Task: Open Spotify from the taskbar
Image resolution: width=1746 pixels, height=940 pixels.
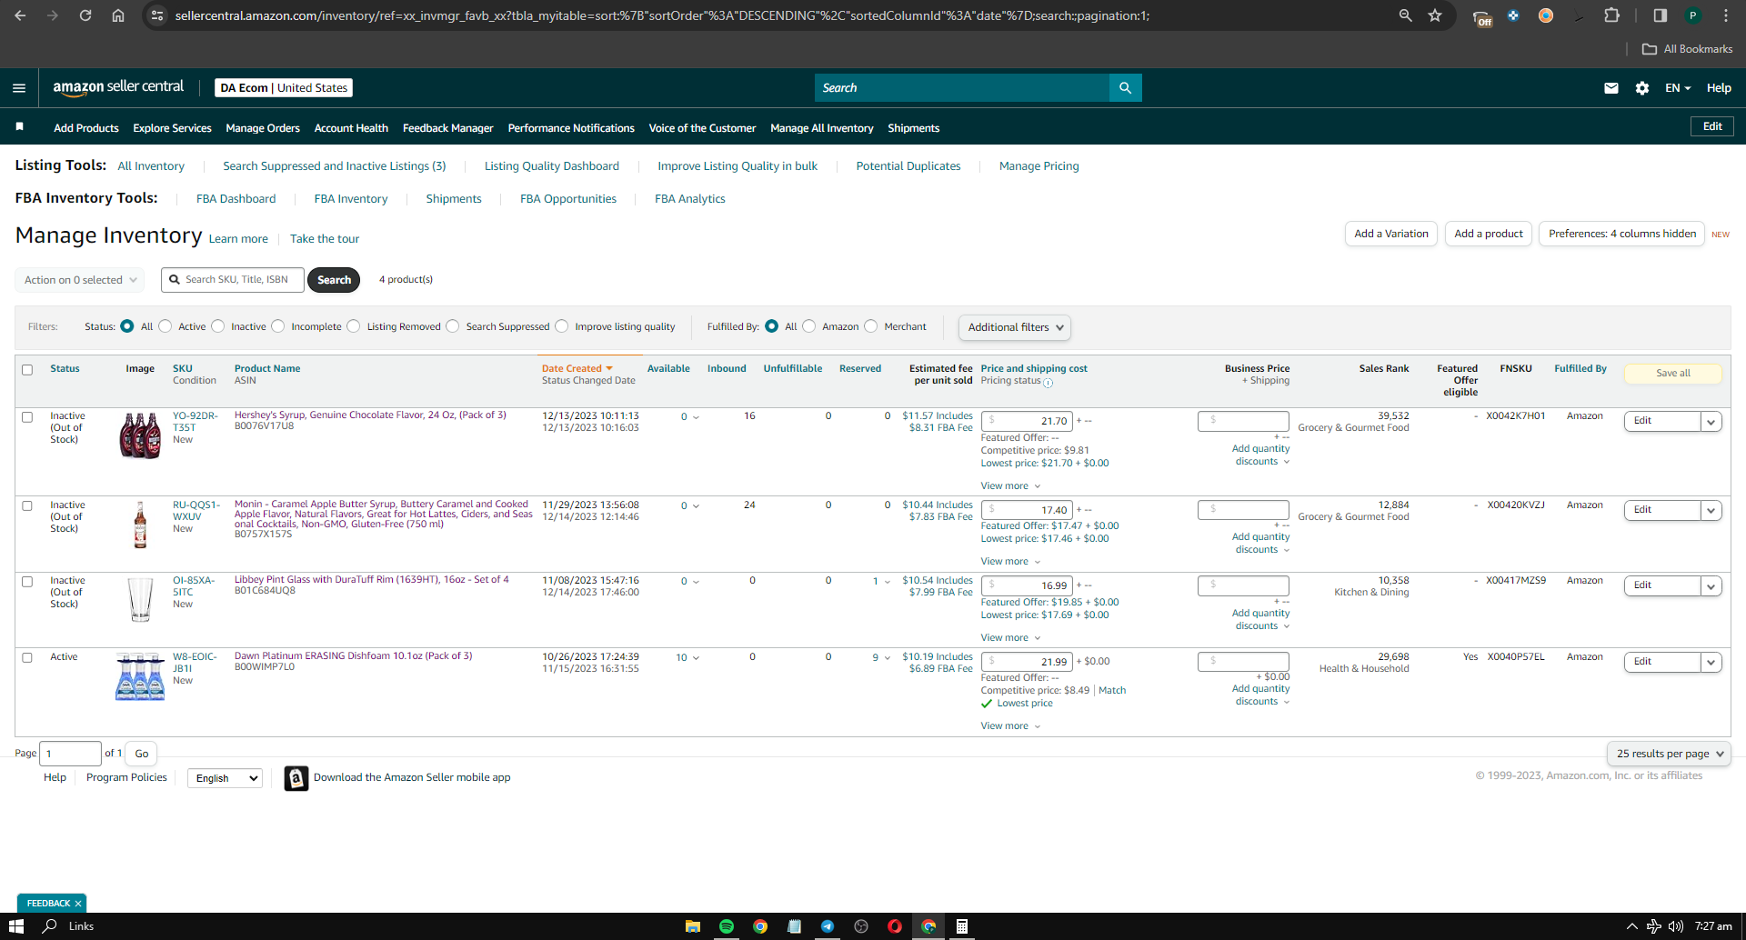Action: point(727,926)
